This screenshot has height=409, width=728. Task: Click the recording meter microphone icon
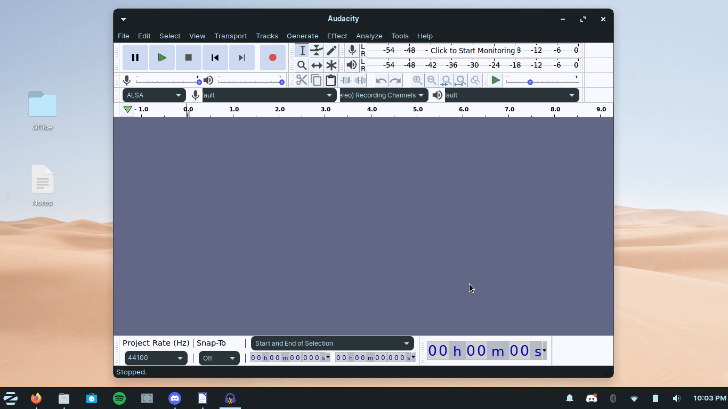pos(352,51)
